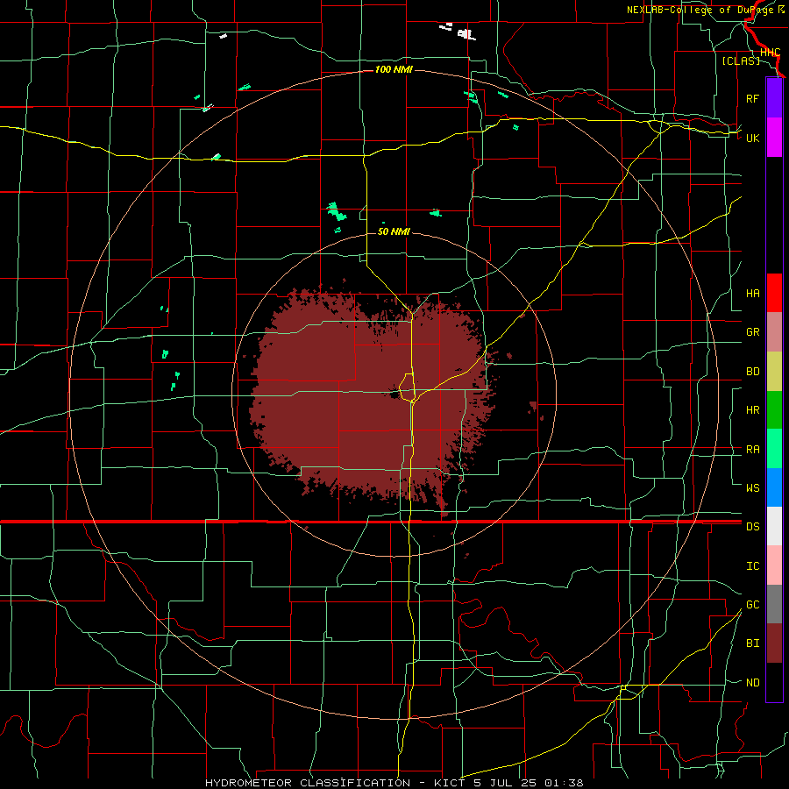Click the UK magenta legend swatch
The image size is (789, 789).
[774, 138]
